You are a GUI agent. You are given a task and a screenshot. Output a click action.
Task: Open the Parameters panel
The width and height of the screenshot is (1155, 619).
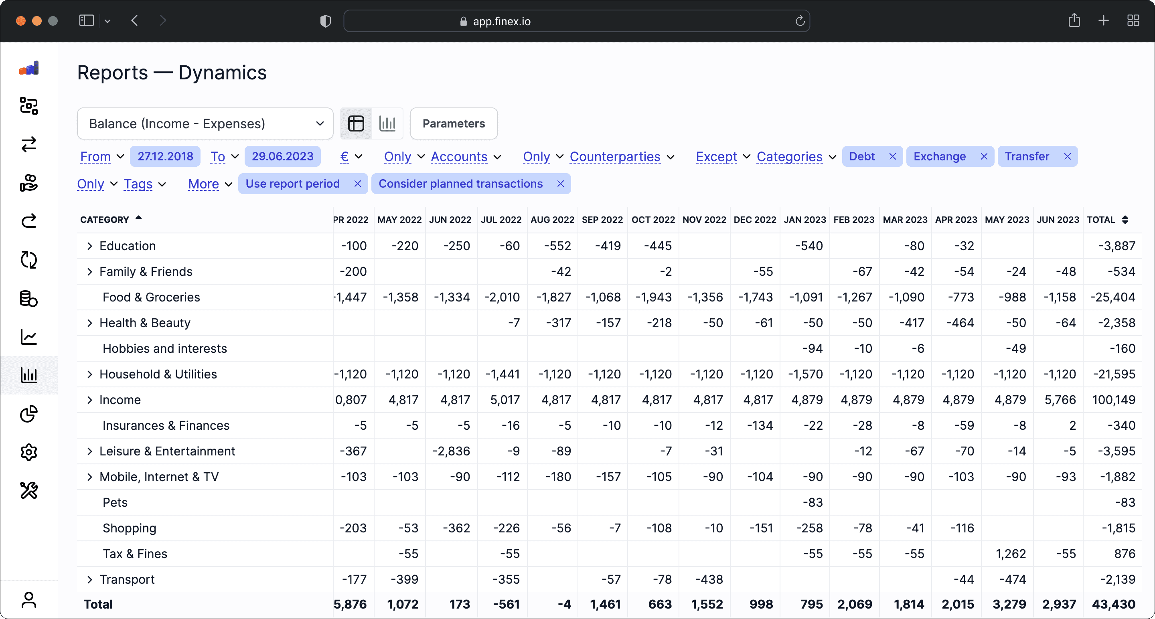[453, 123]
